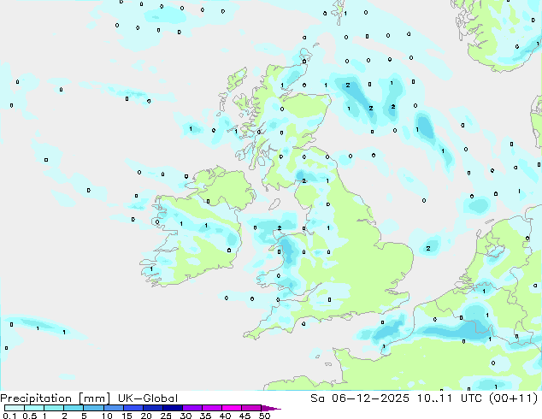Screen dimensions: 542x419
Task: Click the legend value label '35'
Action: point(205,416)
